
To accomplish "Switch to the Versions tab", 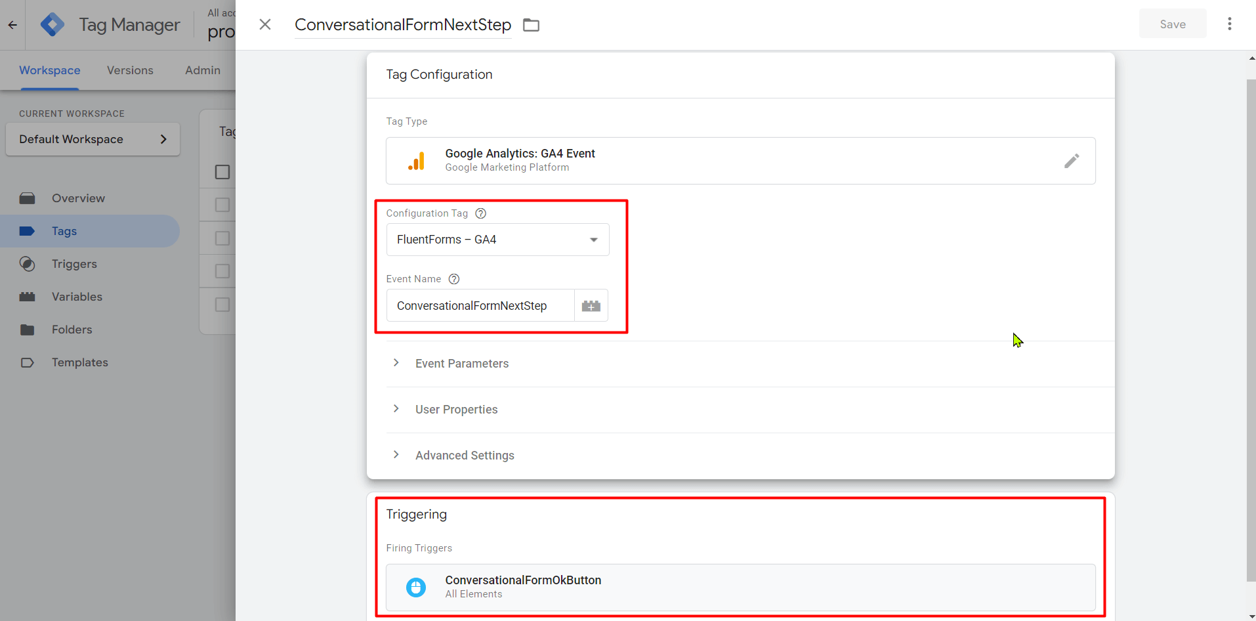I will point(130,70).
